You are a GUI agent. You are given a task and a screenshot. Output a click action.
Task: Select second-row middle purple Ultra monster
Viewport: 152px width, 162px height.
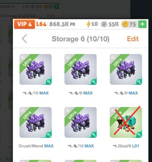point(81,122)
